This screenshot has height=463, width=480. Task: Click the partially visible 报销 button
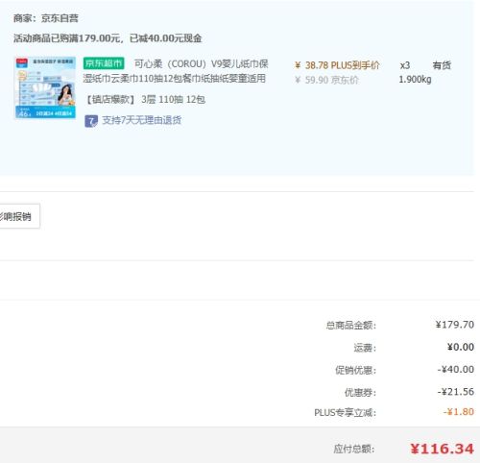coord(20,216)
